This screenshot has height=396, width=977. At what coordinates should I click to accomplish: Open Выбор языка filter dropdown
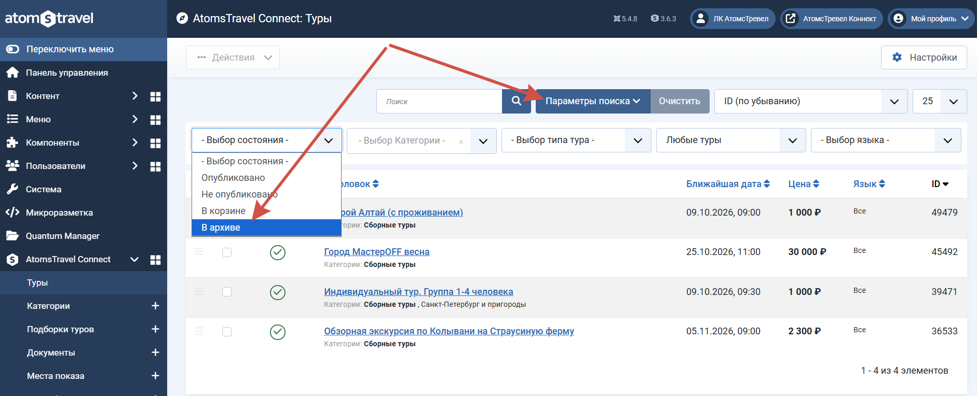(886, 140)
